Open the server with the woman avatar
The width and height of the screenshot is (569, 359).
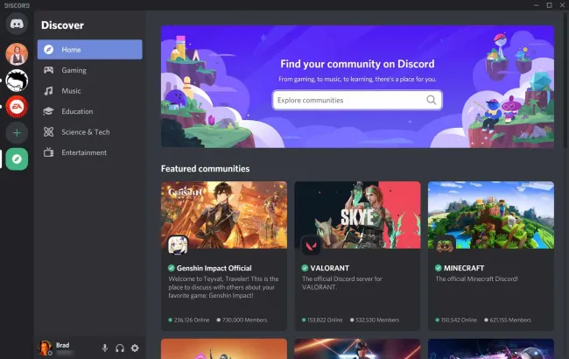pyautogui.click(x=17, y=54)
